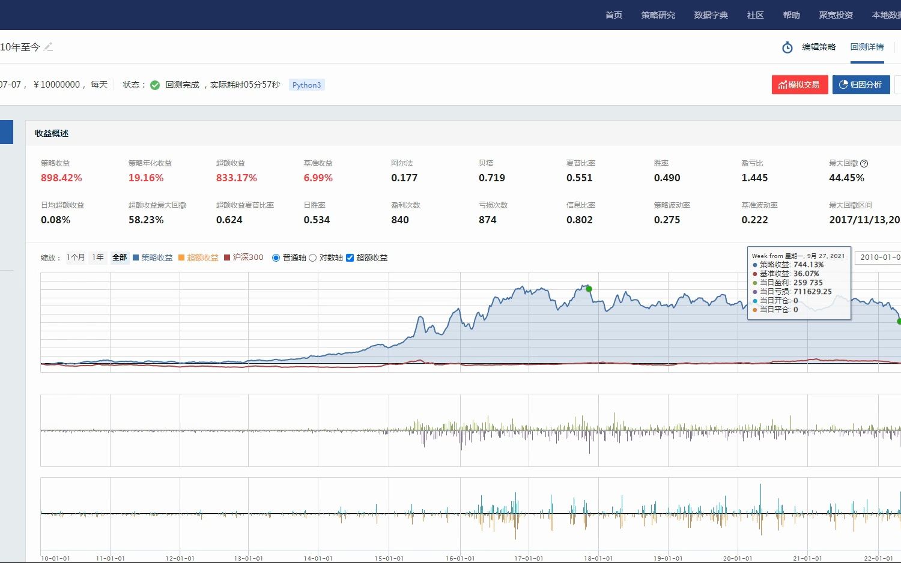Click the green marker on the strategy curve

[x=589, y=289]
